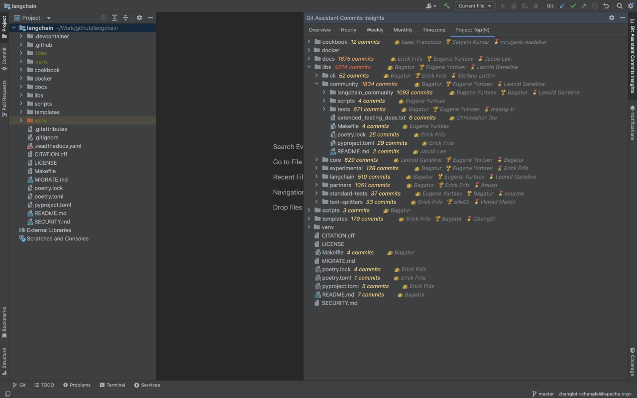Open Git Assistant panel settings gear
The width and height of the screenshot is (637, 398).
(x=612, y=18)
